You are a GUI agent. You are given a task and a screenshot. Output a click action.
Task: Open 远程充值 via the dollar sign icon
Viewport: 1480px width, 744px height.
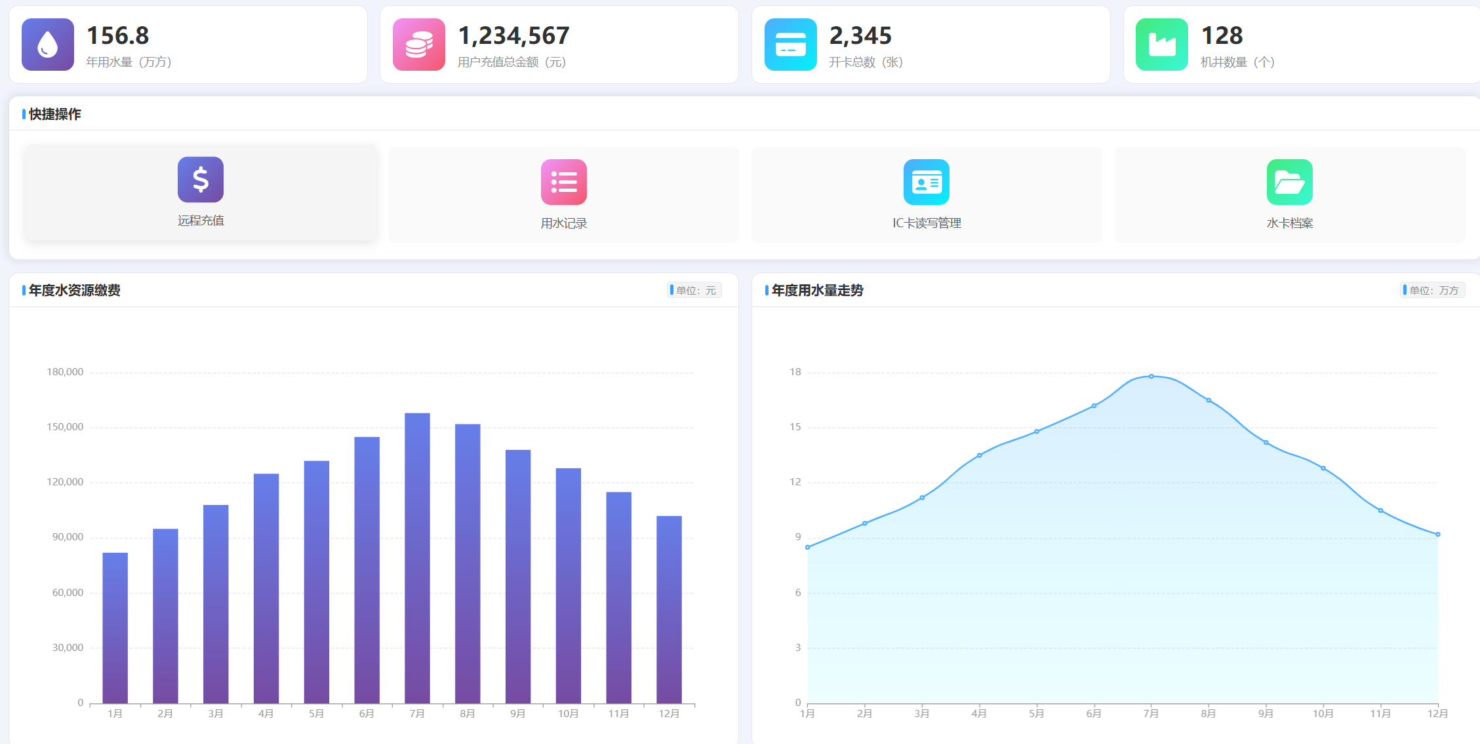click(x=201, y=179)
